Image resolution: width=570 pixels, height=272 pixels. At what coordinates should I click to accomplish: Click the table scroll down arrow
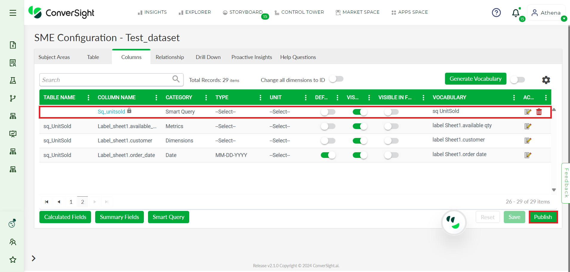pos(554,190)
